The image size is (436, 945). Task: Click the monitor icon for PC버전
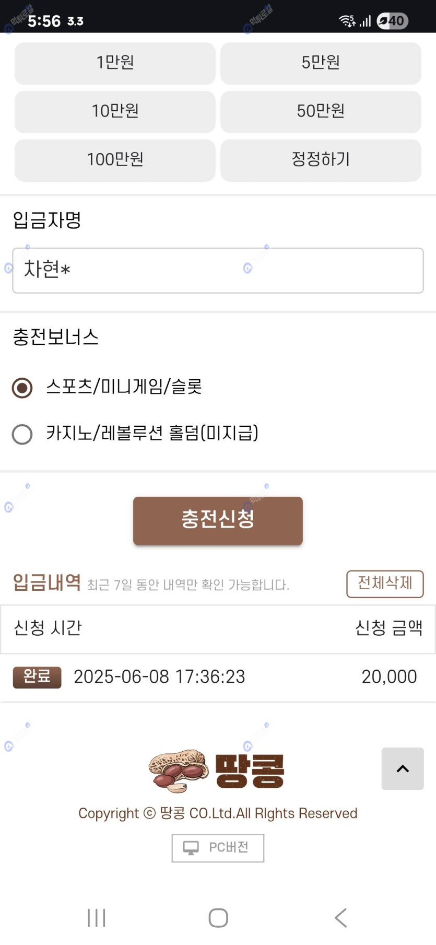pyautogui.click(x=191, y=847)
